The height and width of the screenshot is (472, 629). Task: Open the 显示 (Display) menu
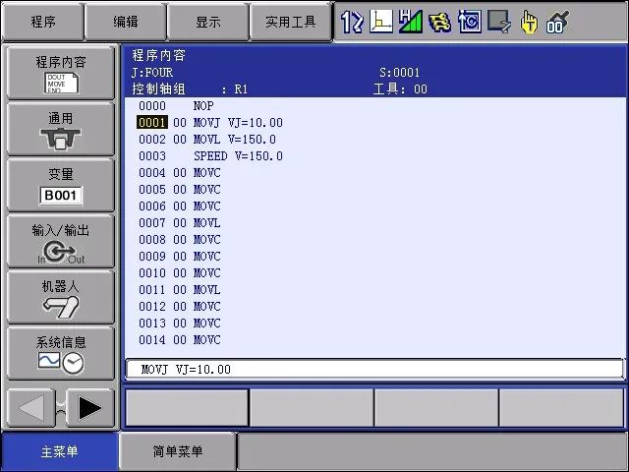tap(207, 21)
